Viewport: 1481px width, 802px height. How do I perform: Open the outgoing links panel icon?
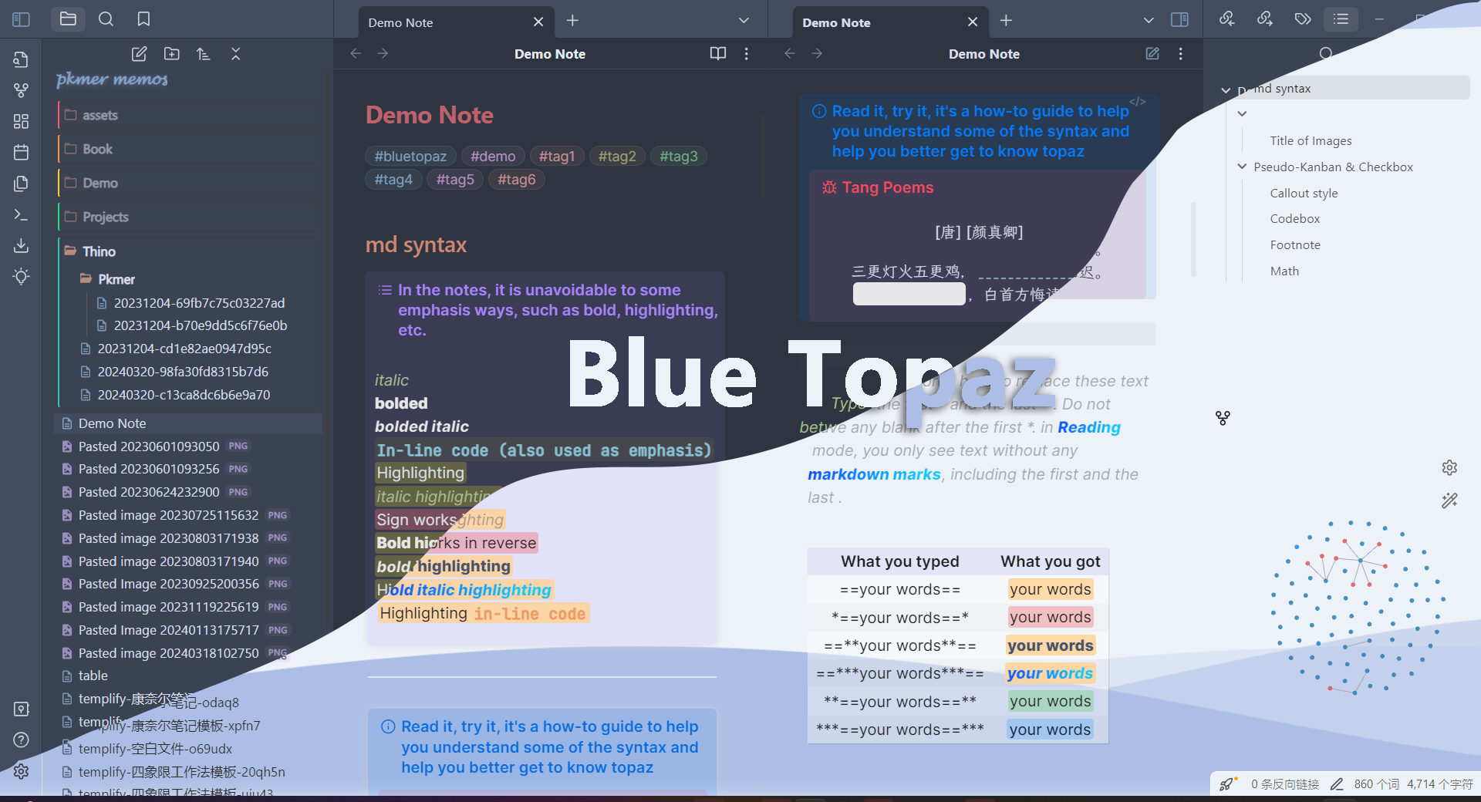point(1265,19)
